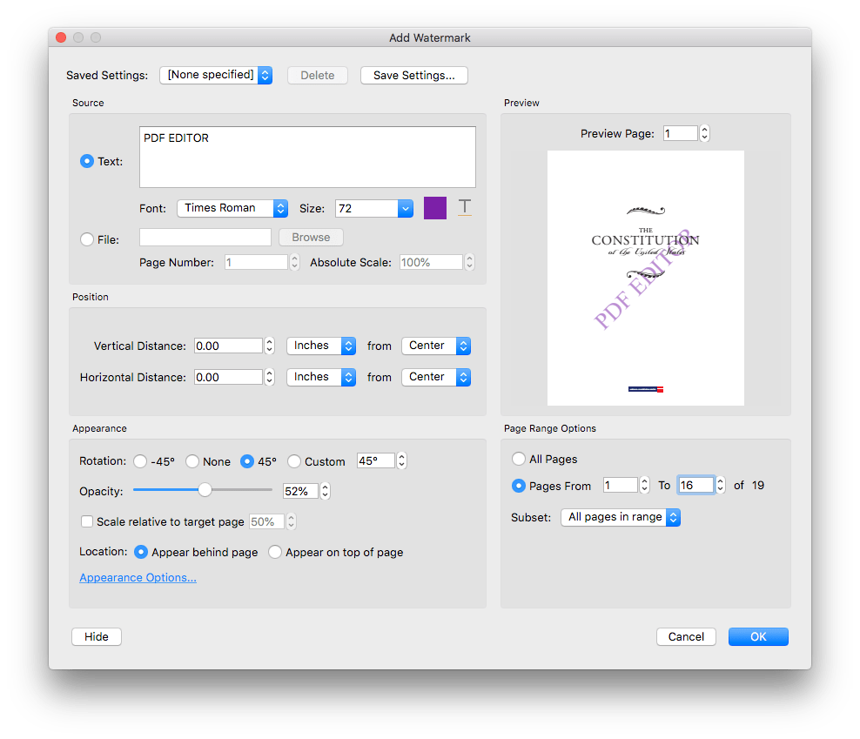Click the Preview Page number field
Image resolution: width=860 pixels, height=739 pixels.
680,133
